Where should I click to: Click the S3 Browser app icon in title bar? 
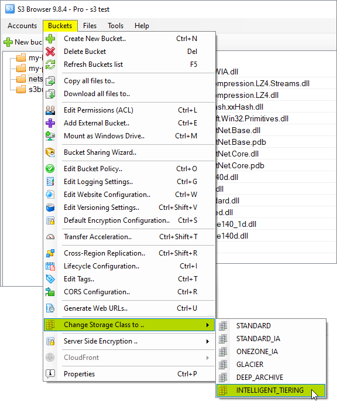10,9
